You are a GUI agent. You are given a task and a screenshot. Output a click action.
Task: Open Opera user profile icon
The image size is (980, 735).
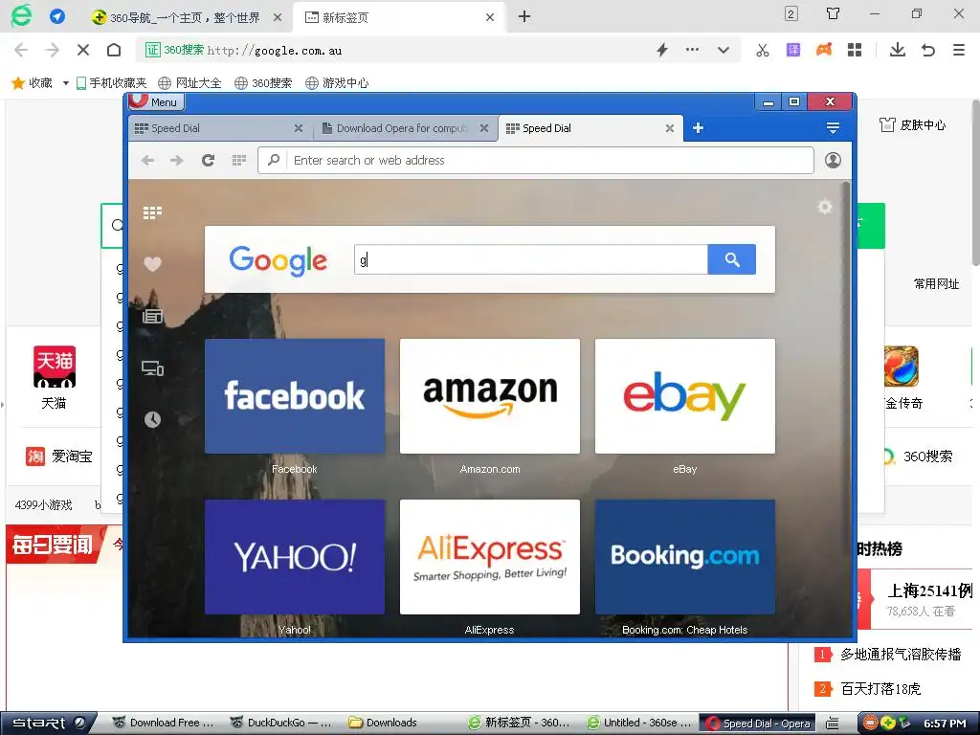833,161
